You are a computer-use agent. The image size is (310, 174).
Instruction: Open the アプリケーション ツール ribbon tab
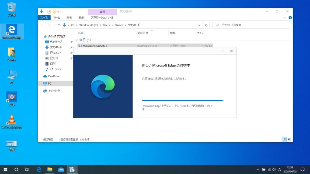coord(102,18)
